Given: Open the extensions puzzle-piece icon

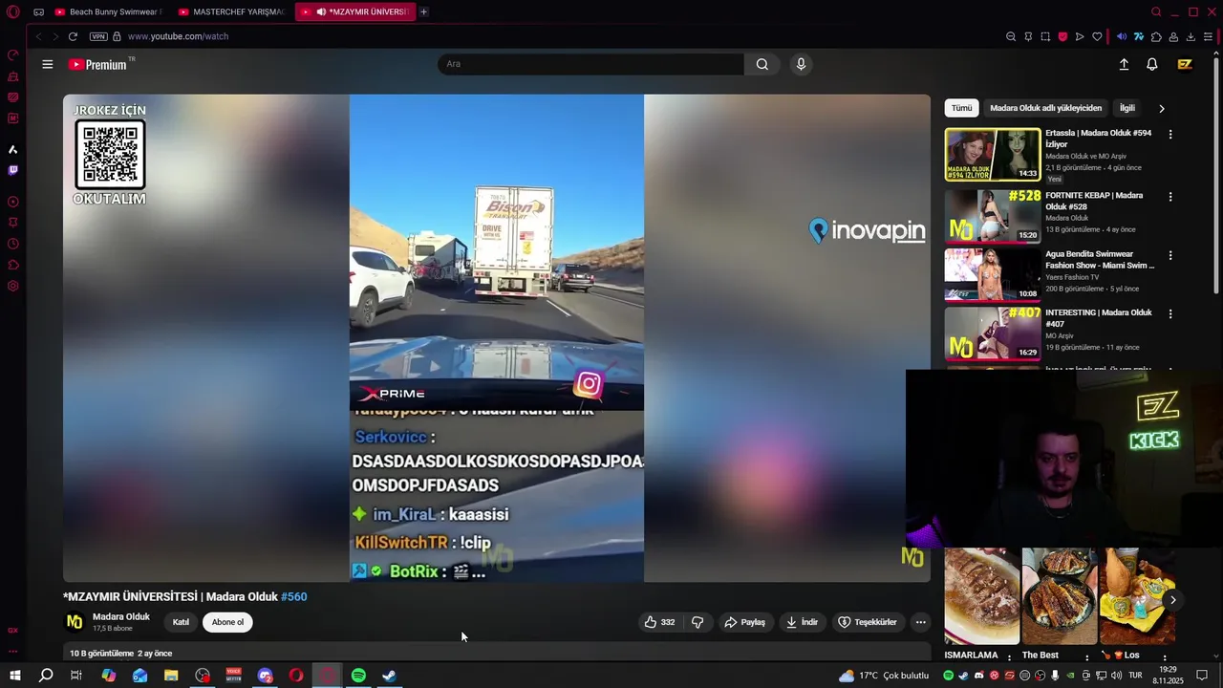Looking at the screenshot, I should click(1156, 36).
